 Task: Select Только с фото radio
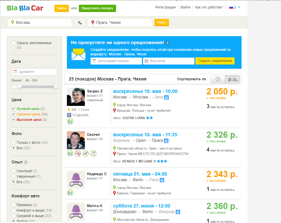pyautogui.click(x=13, y=143)
